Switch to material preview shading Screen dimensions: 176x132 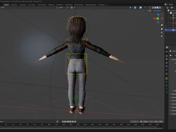pyautogui.click(x=158, y=8)
